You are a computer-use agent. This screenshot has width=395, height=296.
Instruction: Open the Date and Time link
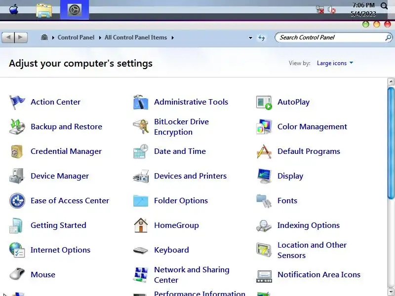[x=180, y=151]
